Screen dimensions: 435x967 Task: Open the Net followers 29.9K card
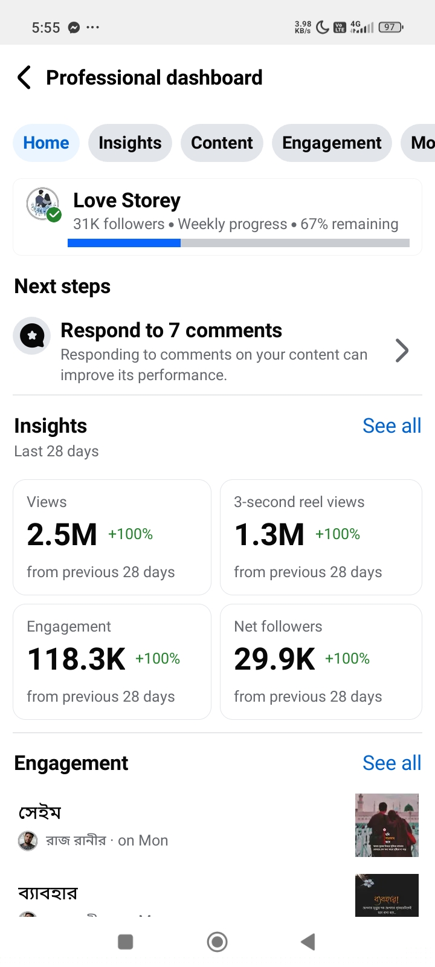coord(321,662)
